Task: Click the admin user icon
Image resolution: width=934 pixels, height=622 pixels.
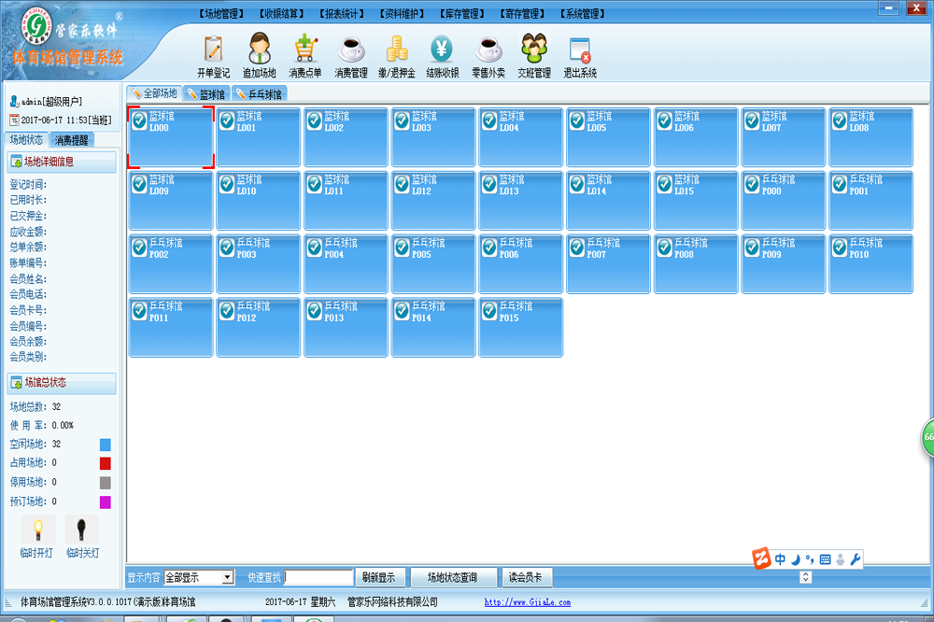Action: click(15, 102)
